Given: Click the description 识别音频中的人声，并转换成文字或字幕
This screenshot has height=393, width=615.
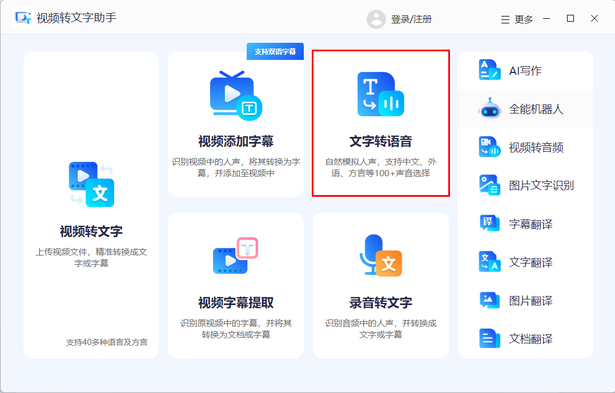Looking at the screenshot, I should [x=380, y=329].
